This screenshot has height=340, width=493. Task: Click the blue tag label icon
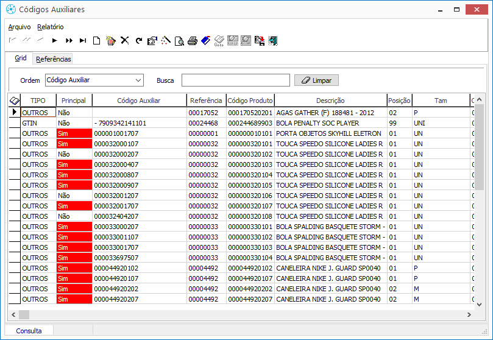(x=205, y=41)
